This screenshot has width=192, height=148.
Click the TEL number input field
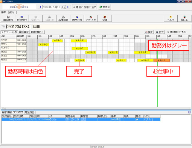coord(18,27)
